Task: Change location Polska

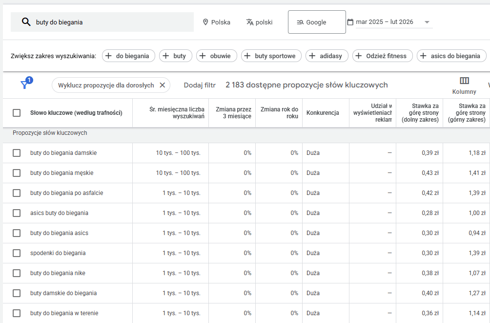Action: click(217, 22)
